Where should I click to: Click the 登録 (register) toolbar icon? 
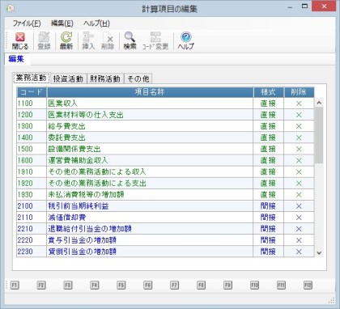pos(44,40)
